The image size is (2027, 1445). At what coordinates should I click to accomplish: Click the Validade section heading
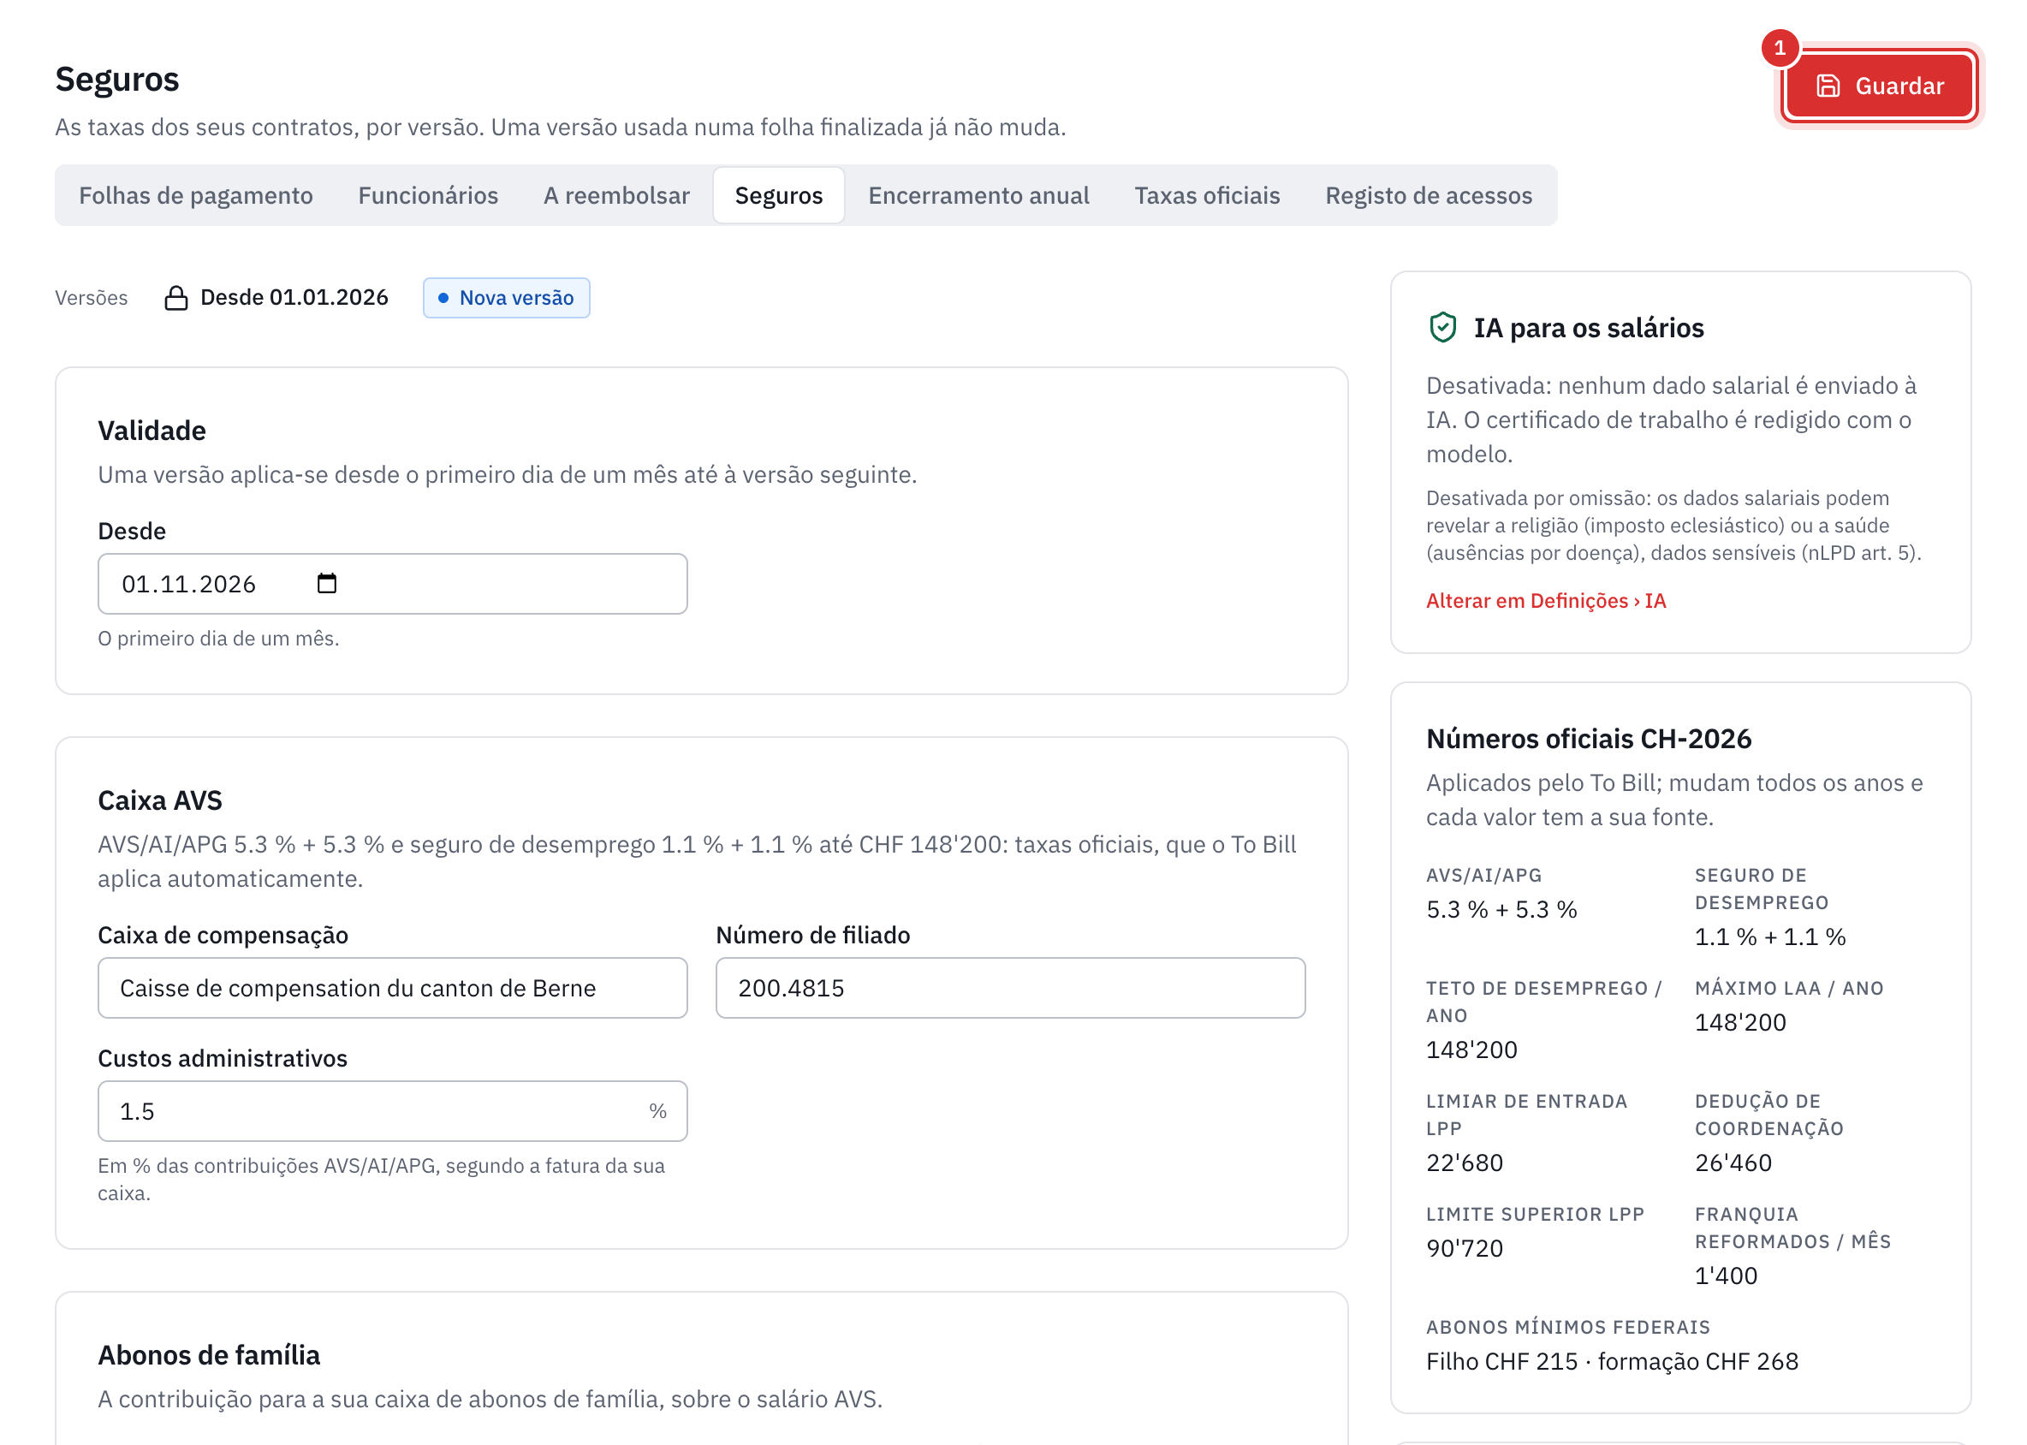pos(152,431)
